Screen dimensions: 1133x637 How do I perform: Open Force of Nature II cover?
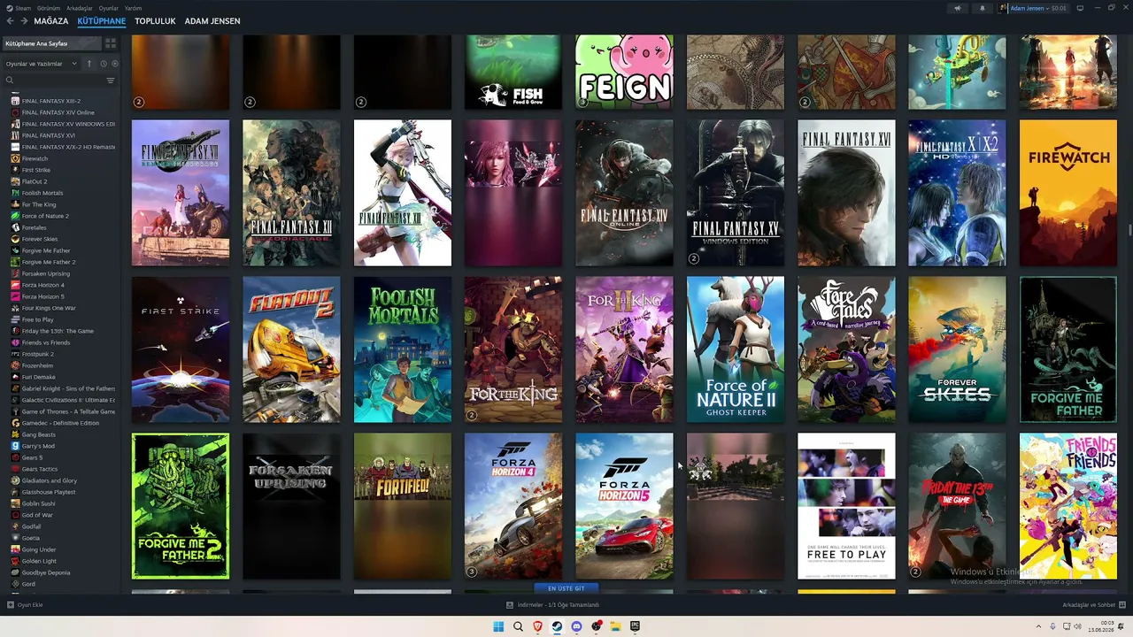736,349
